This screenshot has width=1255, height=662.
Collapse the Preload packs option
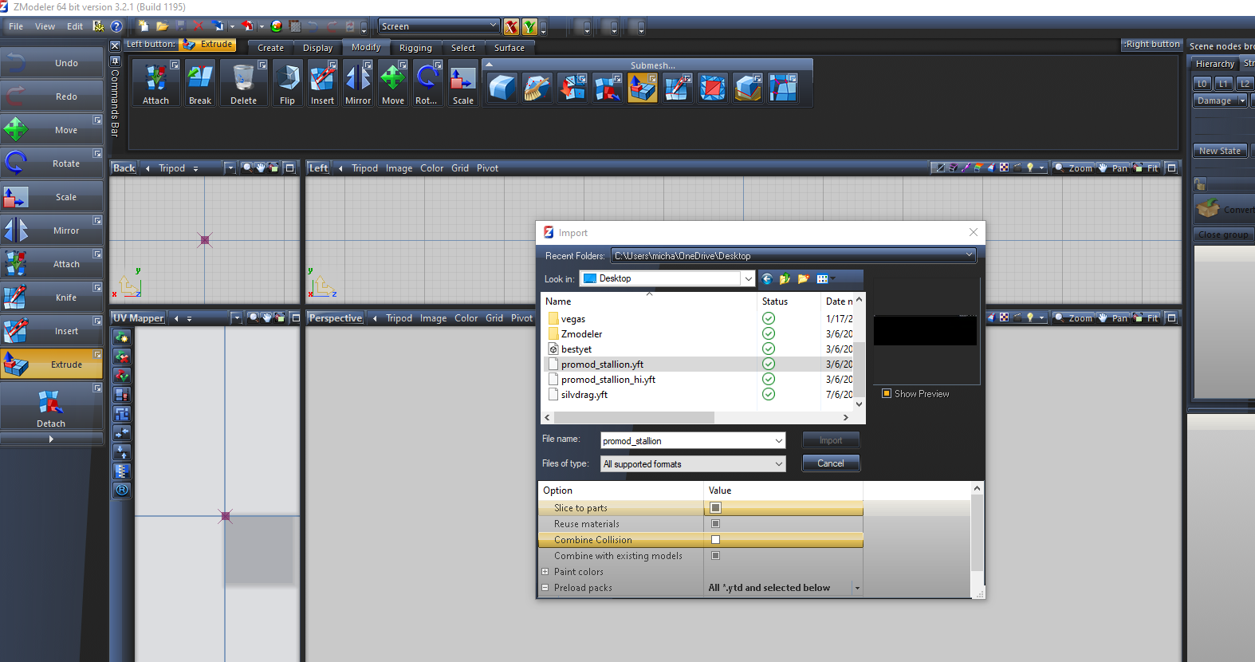click(545, 588)
